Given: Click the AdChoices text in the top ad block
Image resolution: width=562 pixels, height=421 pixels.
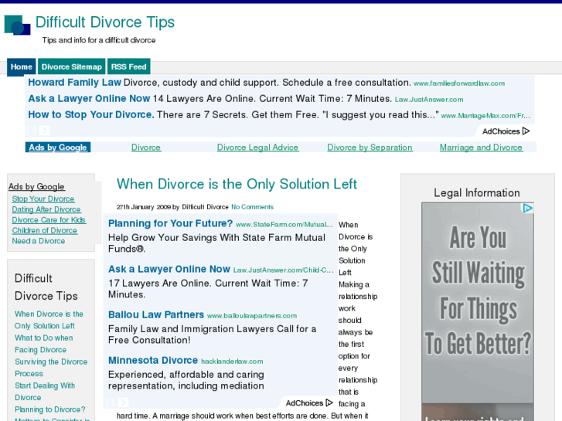Looking at the screenshot, I should click(501, 131).
